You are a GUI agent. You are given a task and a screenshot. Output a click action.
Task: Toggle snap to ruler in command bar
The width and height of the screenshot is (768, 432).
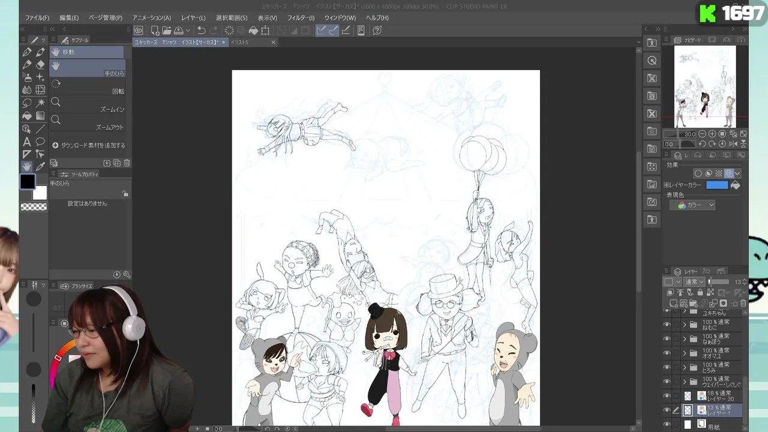point(321,30)
